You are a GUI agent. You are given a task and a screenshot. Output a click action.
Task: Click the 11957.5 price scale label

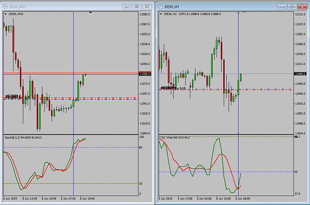pyautogui.click(x=145, y=94)
